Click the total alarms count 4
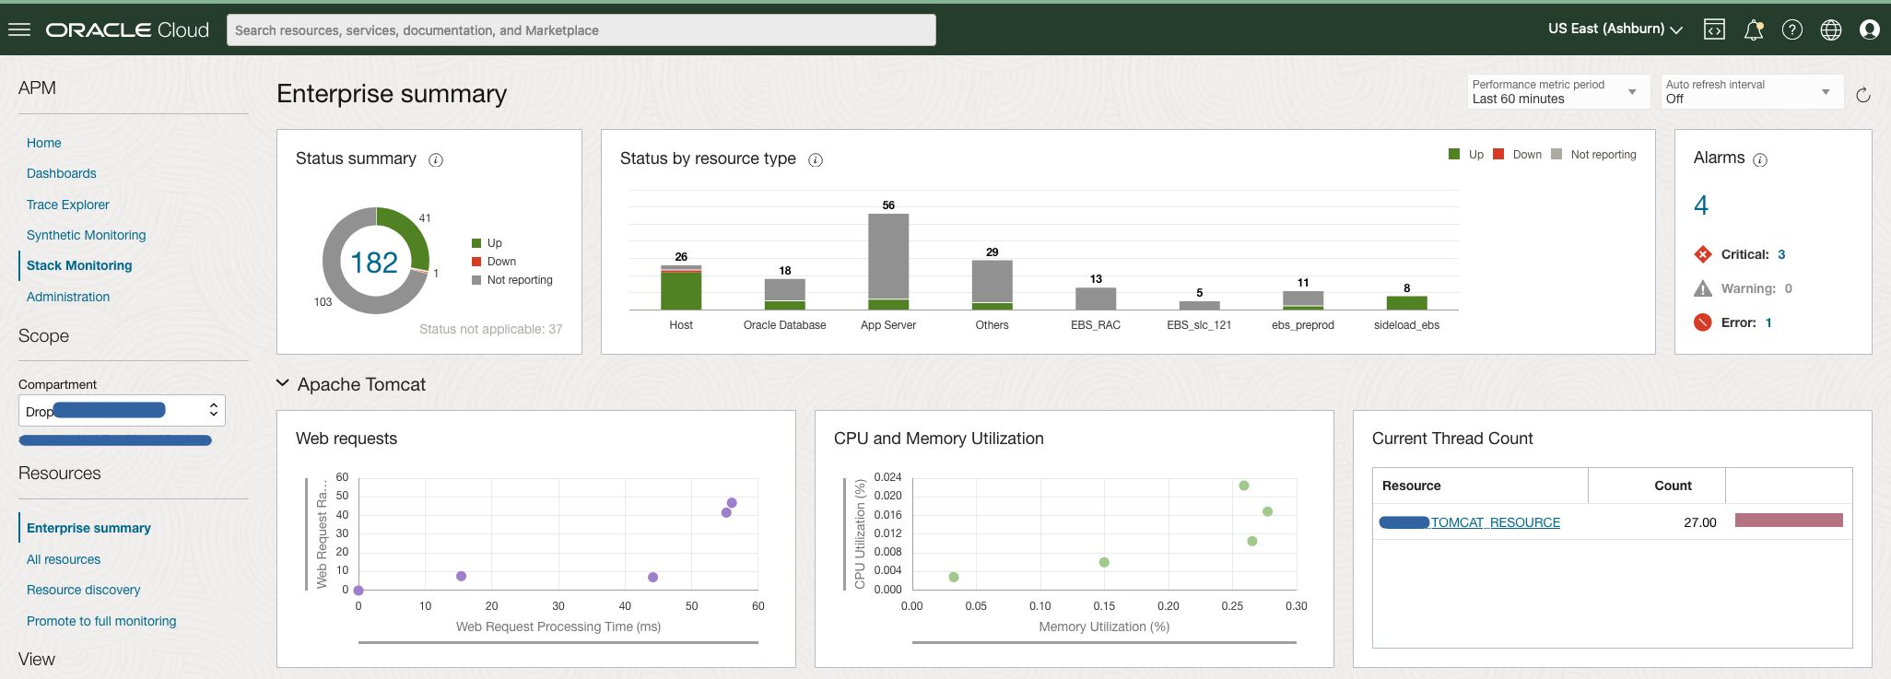The width and height of the screenshot is (1891, 679). [1701, 205]
